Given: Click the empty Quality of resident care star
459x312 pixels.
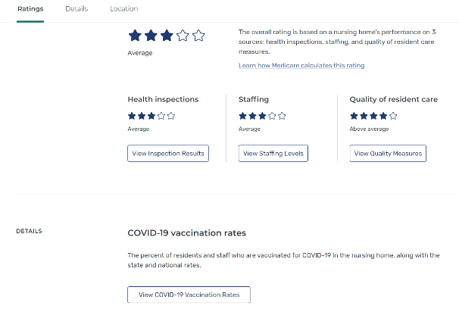Looking at the screenshot, I should tap(393, 116).
